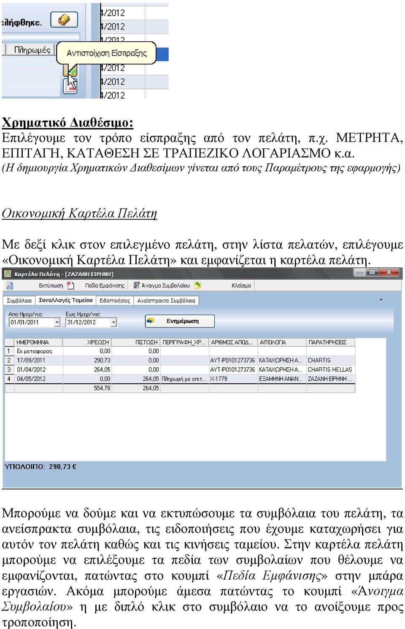Image resolution: width=405 pixels, height=629 pixels.
Task: Click the red minus remove-payment icon
Action: (70, 86)
